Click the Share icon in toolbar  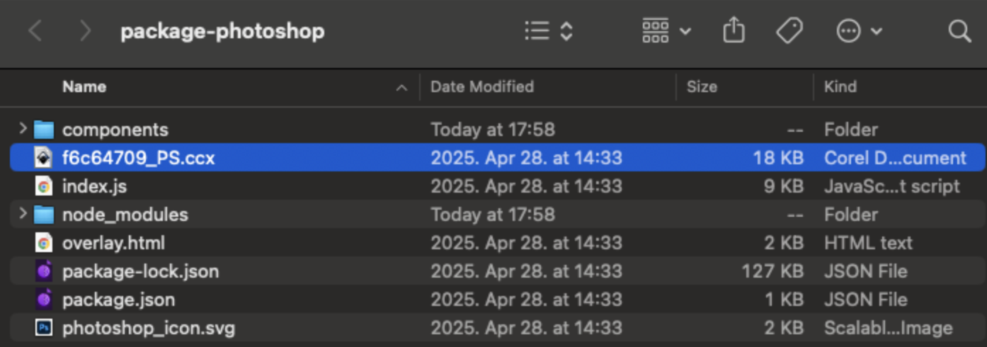pos(734,31)
